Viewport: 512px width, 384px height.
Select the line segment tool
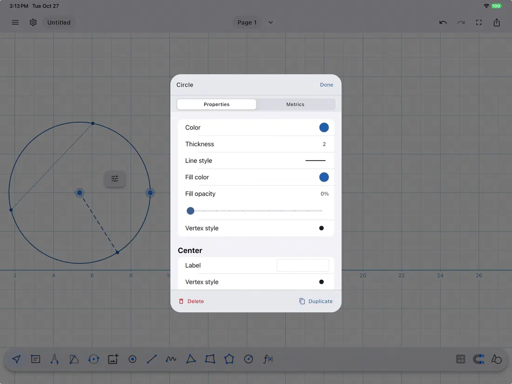[152, 359]
